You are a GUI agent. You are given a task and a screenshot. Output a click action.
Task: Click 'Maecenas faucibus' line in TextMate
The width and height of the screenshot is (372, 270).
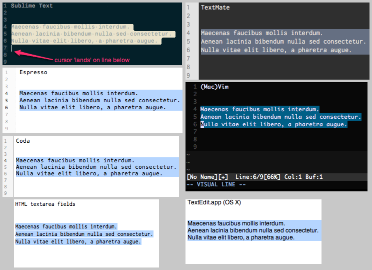point(261,33)
